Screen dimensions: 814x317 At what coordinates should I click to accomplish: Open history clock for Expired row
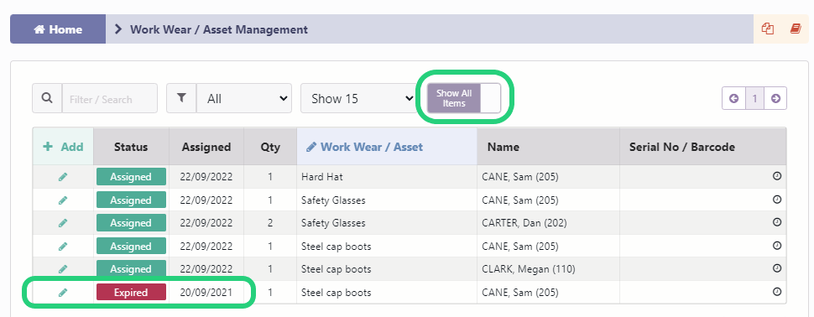(777, 292)
